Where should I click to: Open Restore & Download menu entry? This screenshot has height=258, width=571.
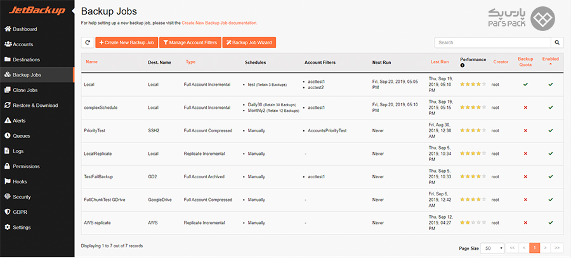click(37, 105)
